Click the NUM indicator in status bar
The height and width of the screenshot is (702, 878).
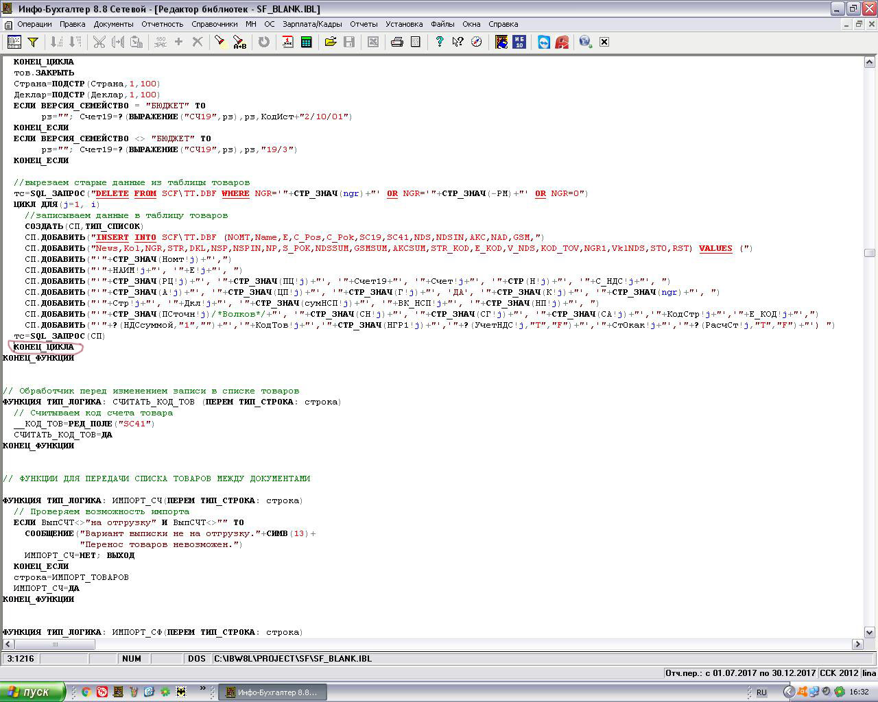[x=131, y=659]
